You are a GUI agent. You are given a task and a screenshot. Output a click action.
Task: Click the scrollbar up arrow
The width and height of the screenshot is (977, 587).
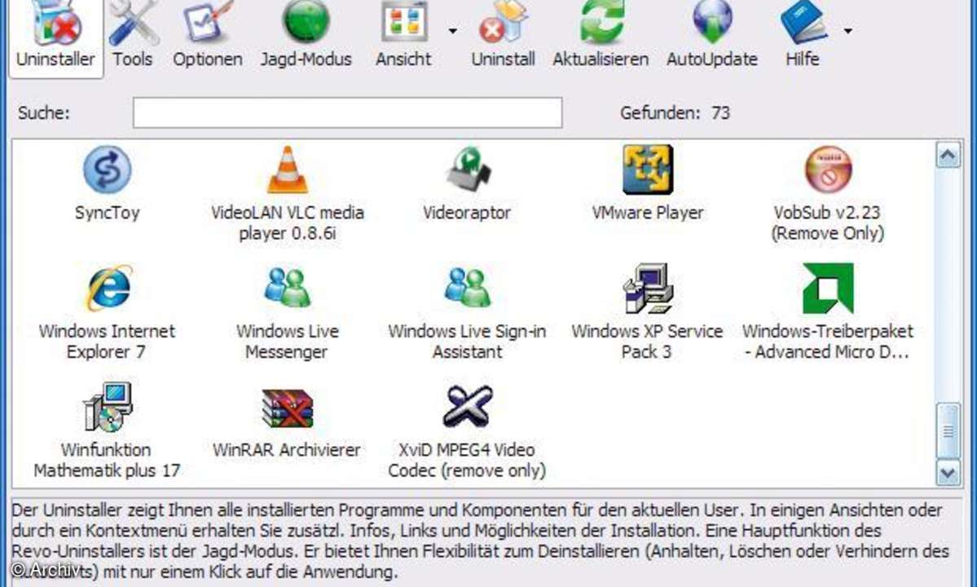[948, 155]
